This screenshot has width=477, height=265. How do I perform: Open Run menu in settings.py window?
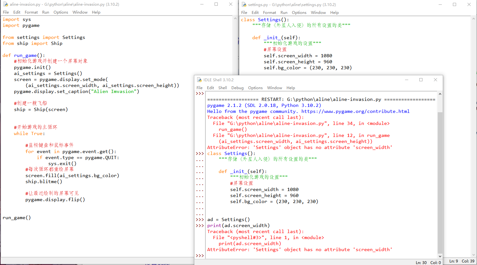tap(284, 13)
